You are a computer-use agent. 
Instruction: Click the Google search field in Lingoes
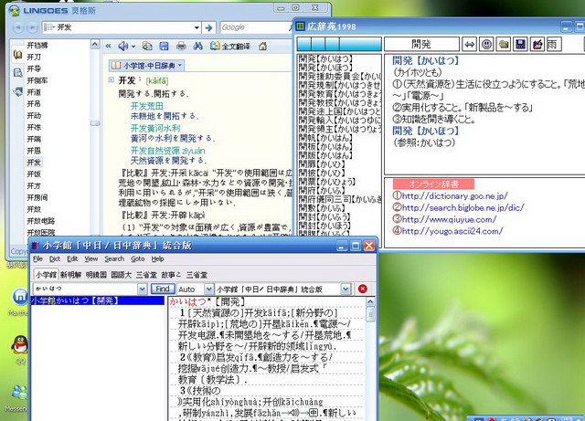[x=256, y=27]
